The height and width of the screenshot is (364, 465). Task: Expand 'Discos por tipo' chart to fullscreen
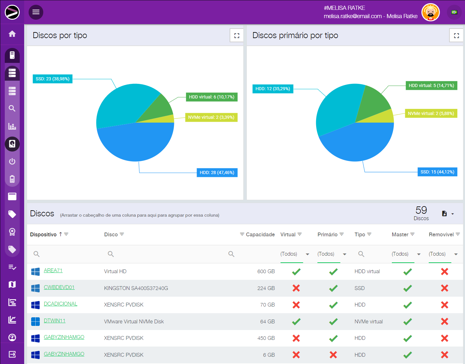(x=237, y=36)
